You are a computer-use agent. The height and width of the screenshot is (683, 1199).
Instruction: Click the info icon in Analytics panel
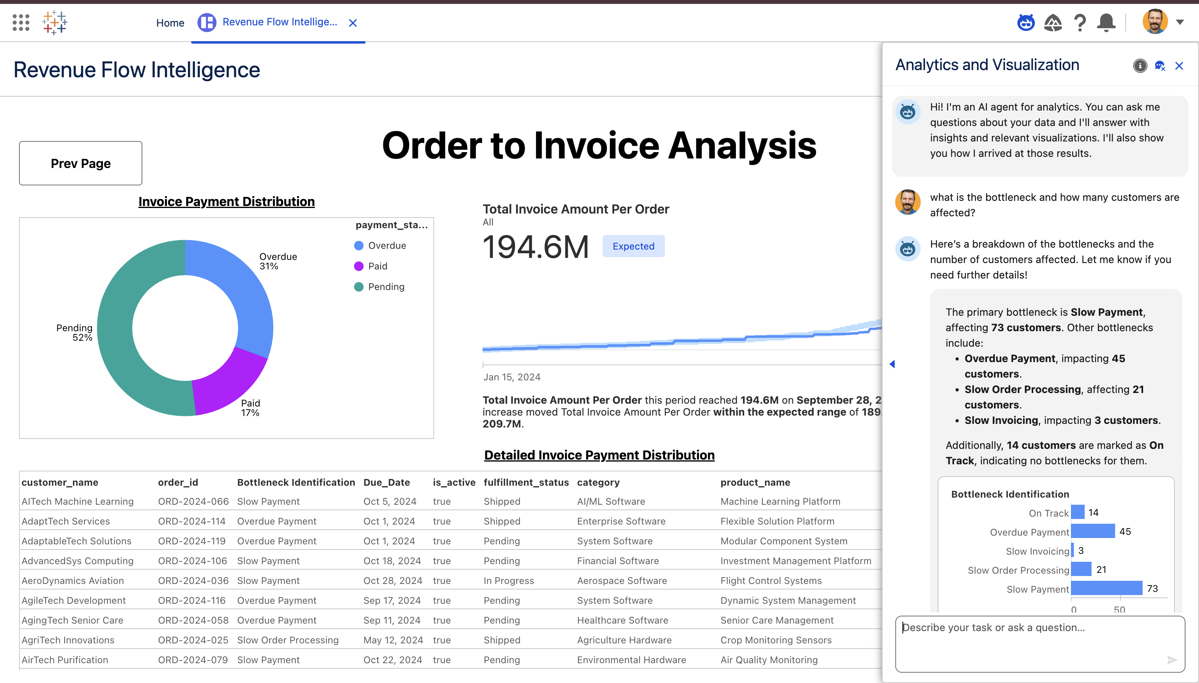pos(1140,66)
